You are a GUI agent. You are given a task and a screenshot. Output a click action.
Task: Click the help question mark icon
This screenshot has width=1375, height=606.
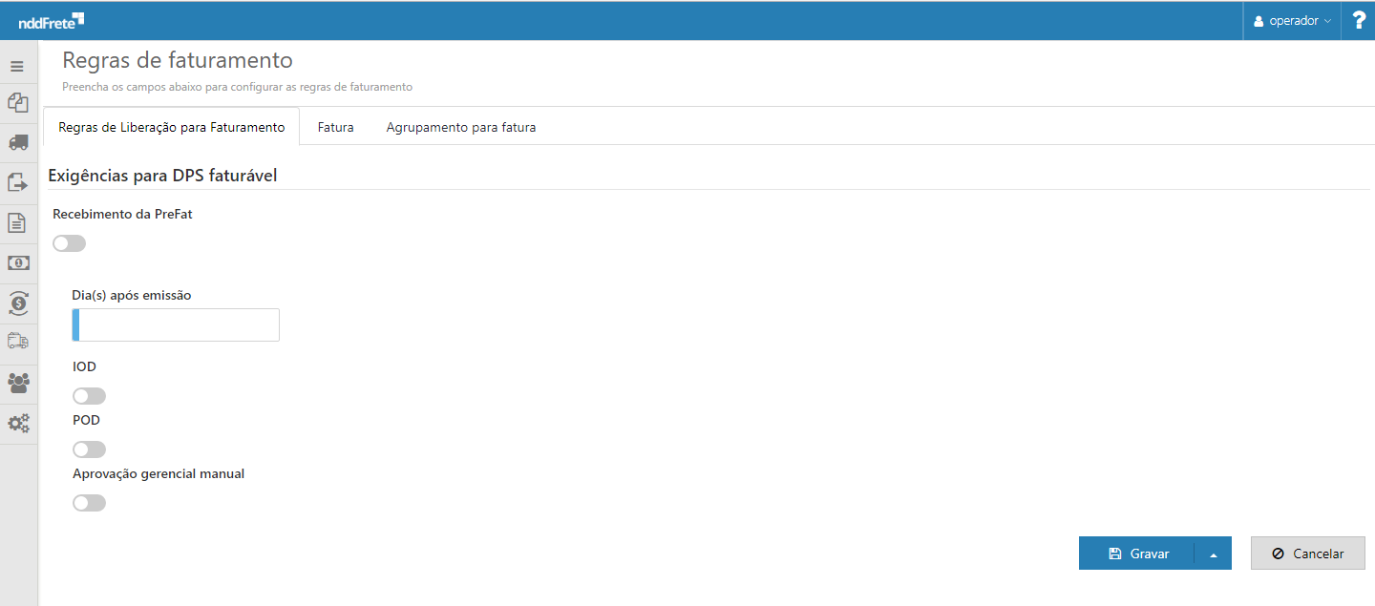tap(1359, 20)
